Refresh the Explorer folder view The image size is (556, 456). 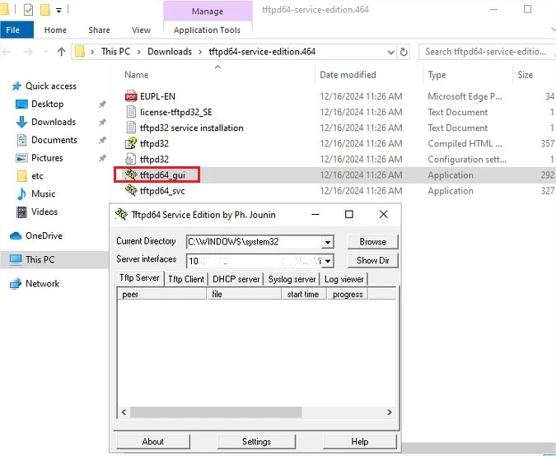[404, 52]
